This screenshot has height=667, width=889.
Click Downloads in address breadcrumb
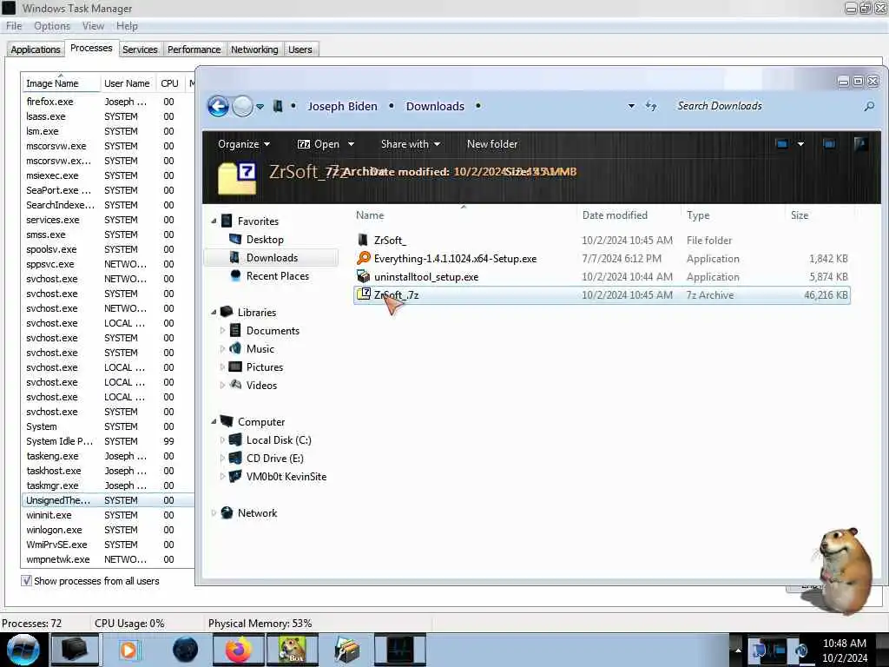435,106
